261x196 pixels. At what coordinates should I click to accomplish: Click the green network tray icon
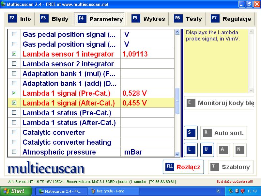[x=231, y=191]
